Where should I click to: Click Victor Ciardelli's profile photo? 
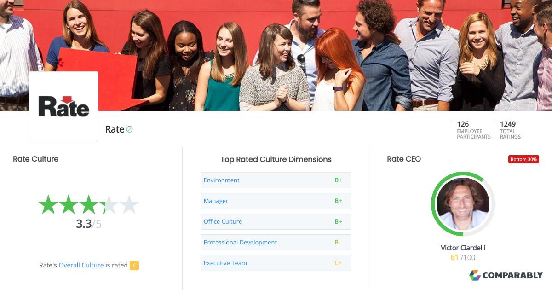click(x=463, y=204)
